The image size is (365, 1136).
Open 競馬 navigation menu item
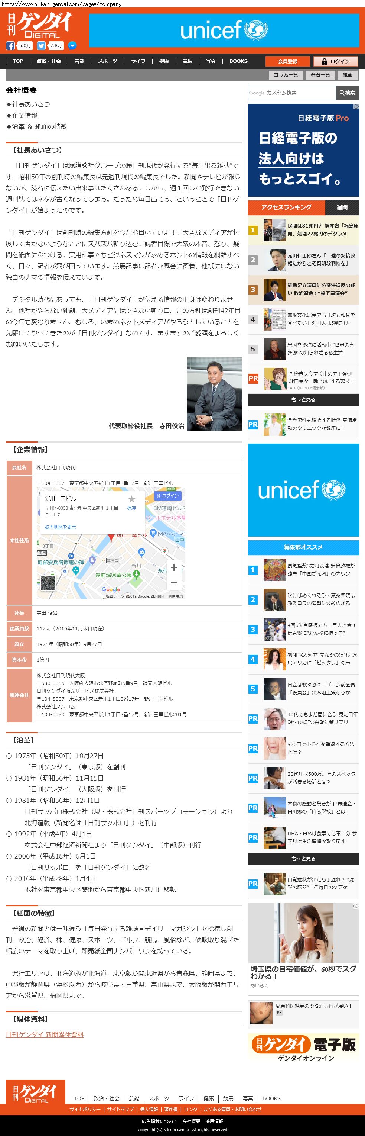(x=188, y=61)
